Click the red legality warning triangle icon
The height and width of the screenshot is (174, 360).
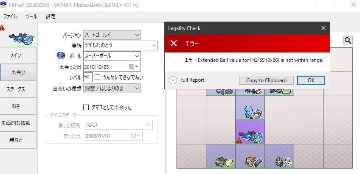click(3, 28)
